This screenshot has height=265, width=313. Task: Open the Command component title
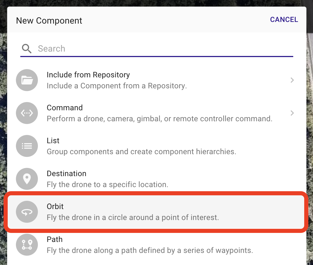tap(65, 108)
